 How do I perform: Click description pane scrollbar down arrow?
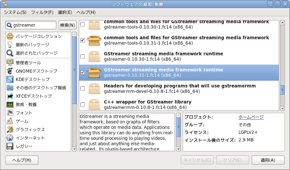click(179, 149)
